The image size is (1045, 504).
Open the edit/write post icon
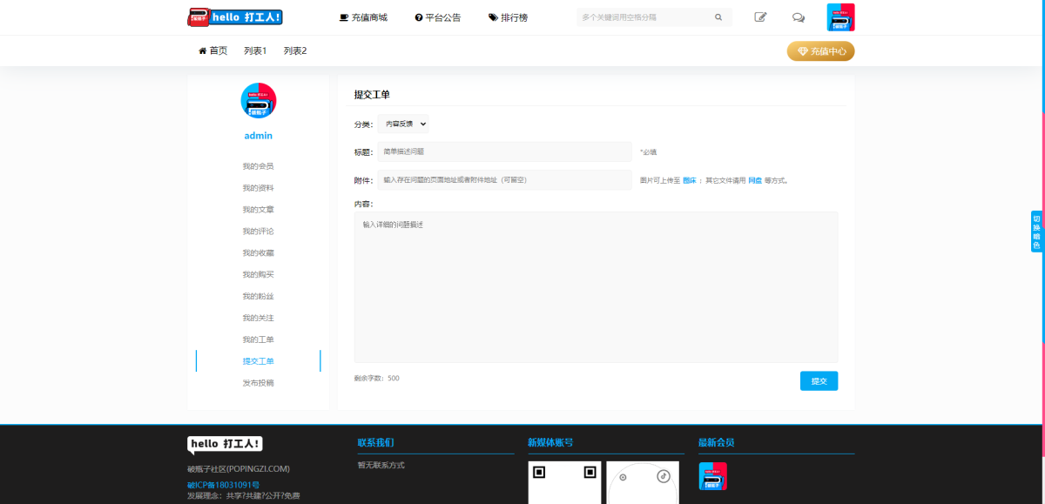pos(760,17)
